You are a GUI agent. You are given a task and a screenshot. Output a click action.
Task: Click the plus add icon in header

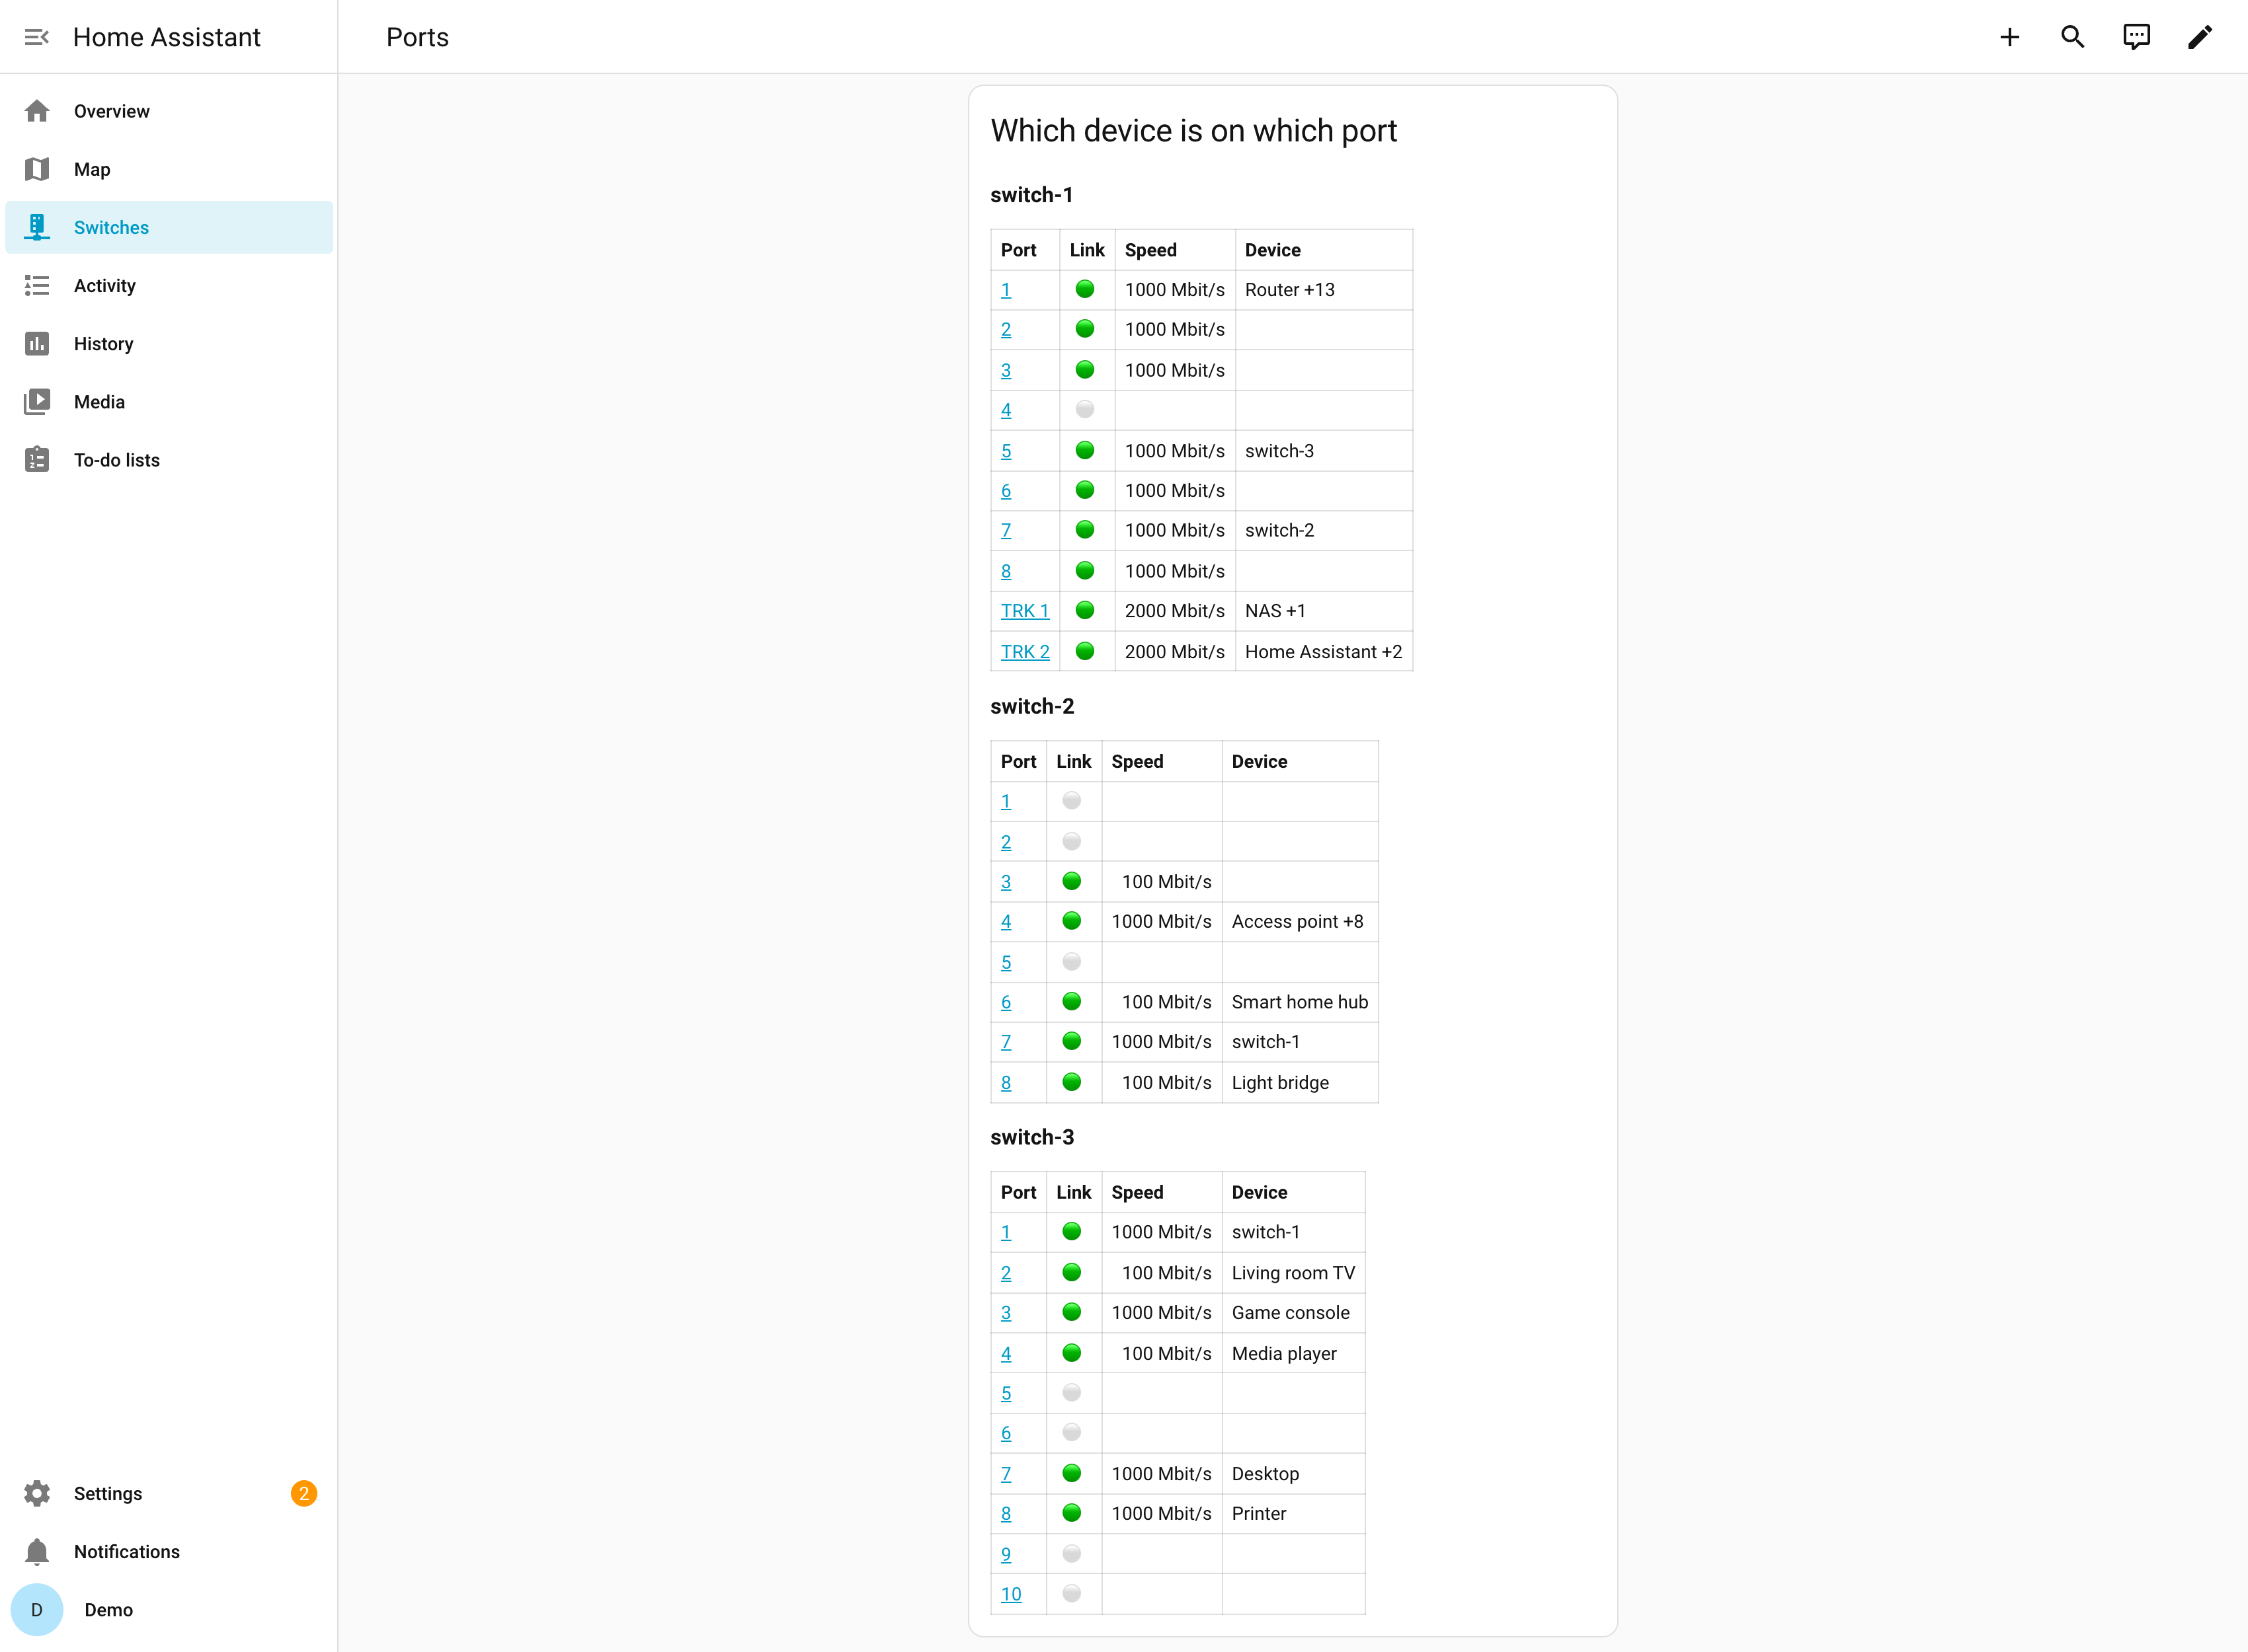(2010, 37)
